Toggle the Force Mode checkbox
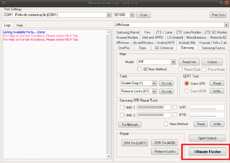 (x=204, y=69)
